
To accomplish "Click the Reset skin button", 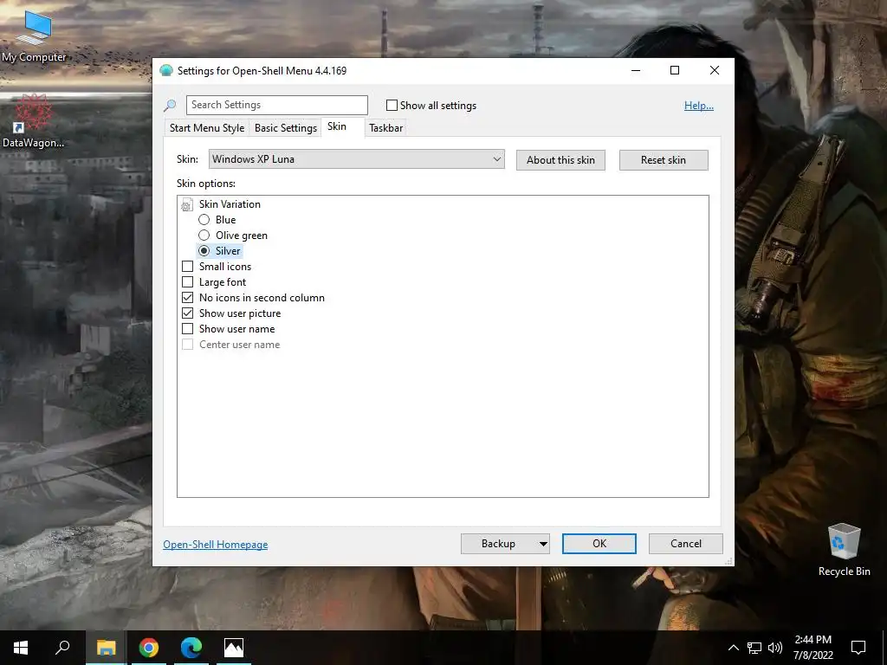I will tap(664, 160).
